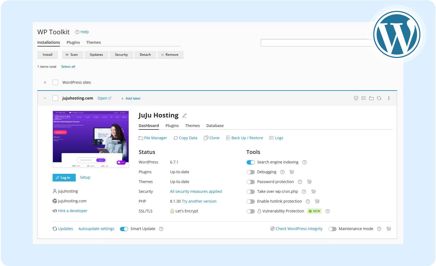This screenshot has height=266, width=436.
Task: Click the refresh/sync icon in the site header
Action: click(379, 98)
